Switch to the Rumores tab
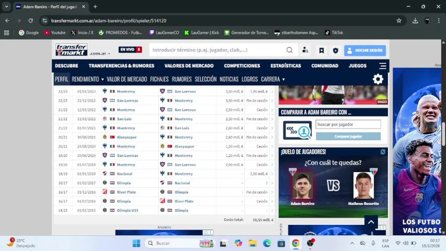446x251 pixels. [x=181, y=79]
